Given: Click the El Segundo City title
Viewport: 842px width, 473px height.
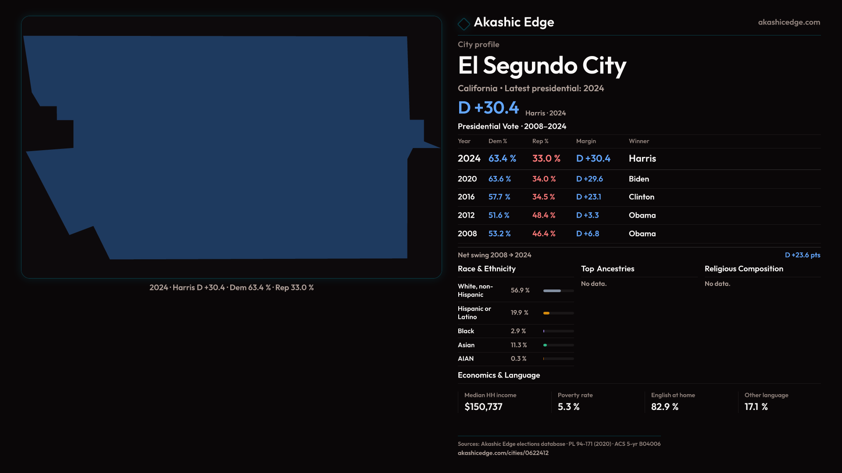Looking at the screenshot, I should point(542,66).
